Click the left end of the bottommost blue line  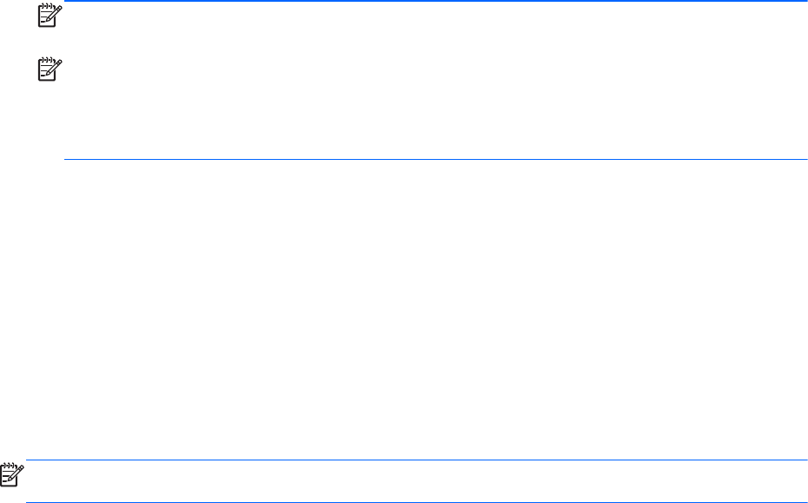[31, 502]
